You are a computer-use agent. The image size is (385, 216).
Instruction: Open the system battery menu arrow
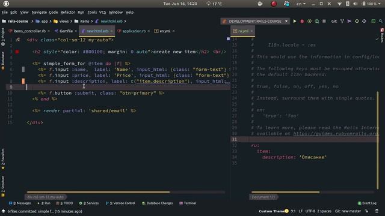pos(380,4)
